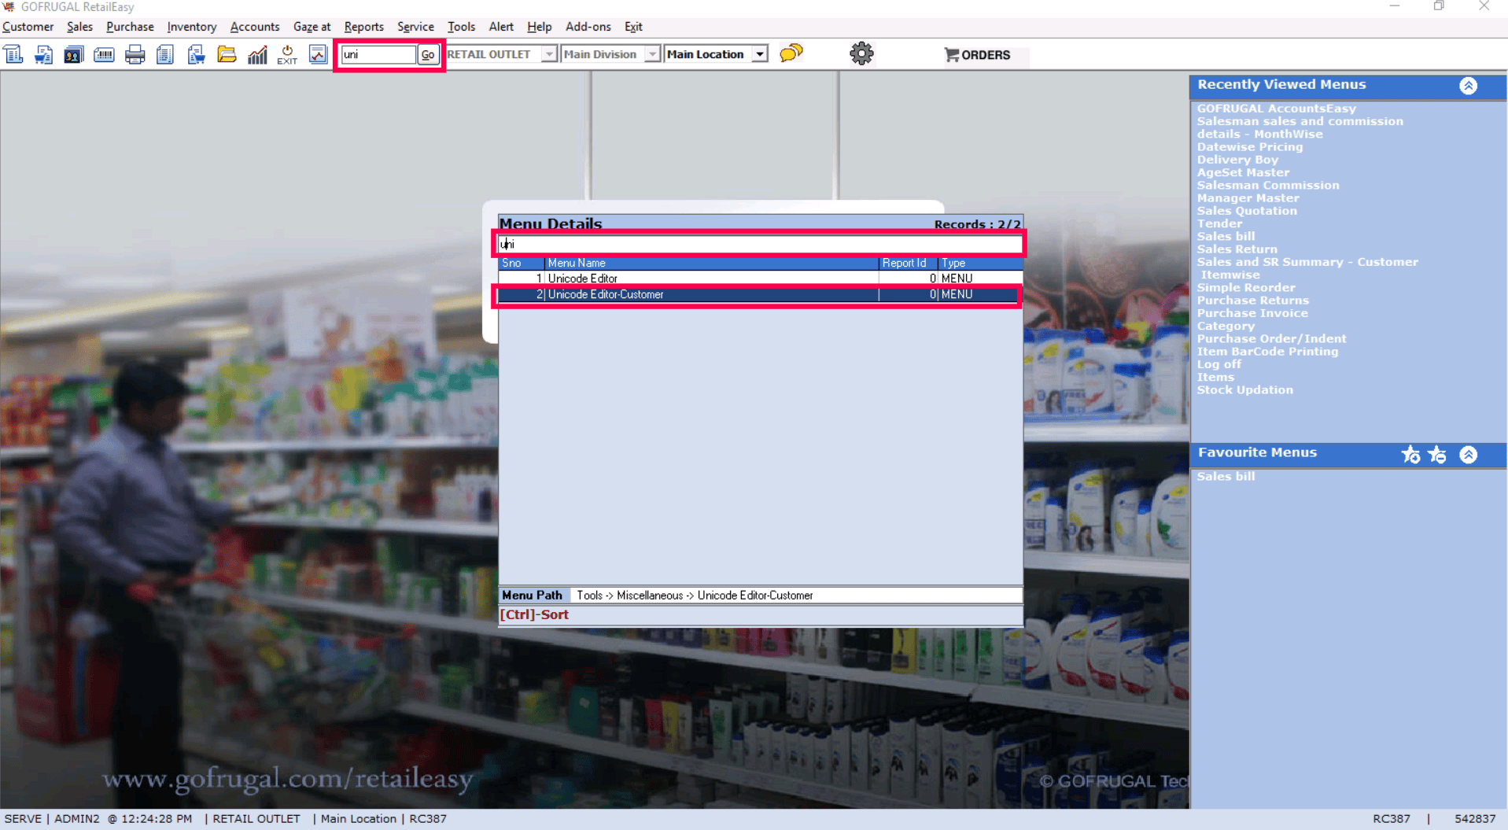Open the Reports menu
Screen dimensions: 1508x830
(363, 27)
